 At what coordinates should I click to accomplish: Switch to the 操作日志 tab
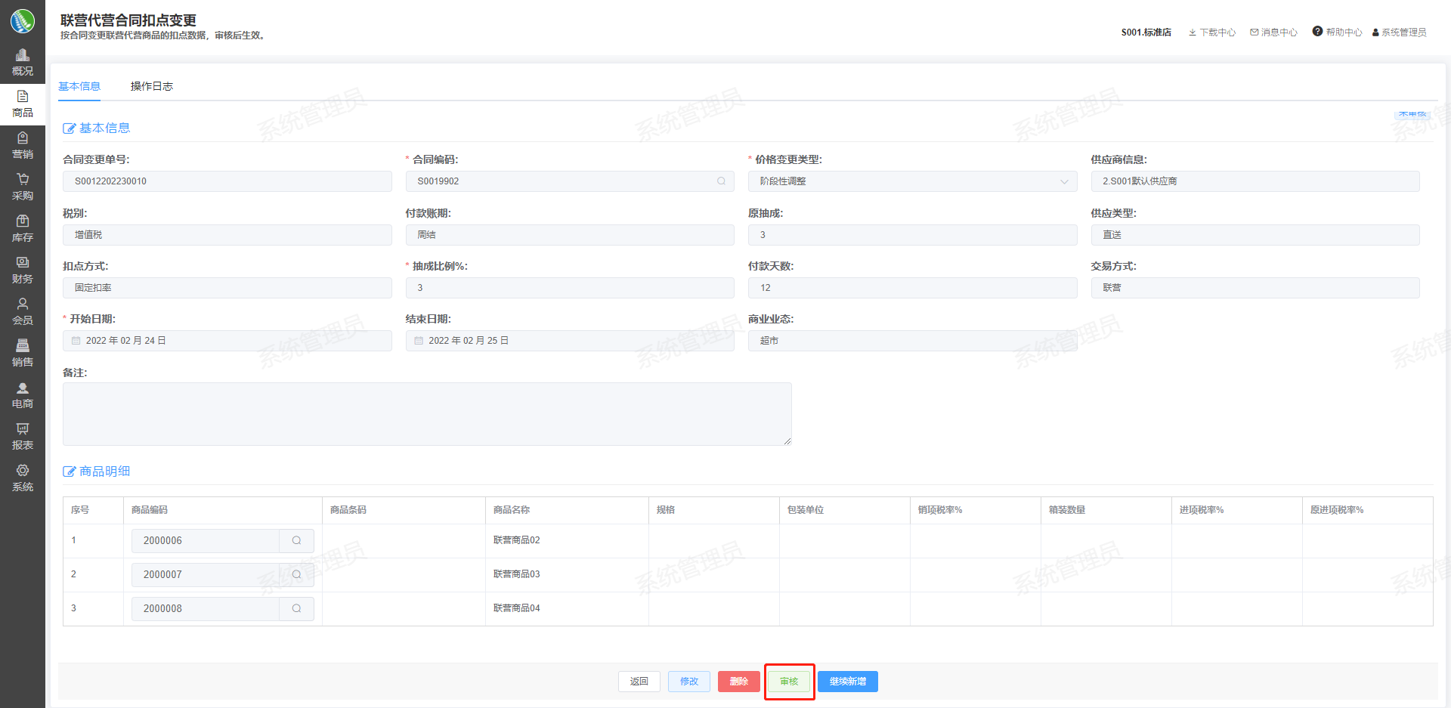[152, 86]
